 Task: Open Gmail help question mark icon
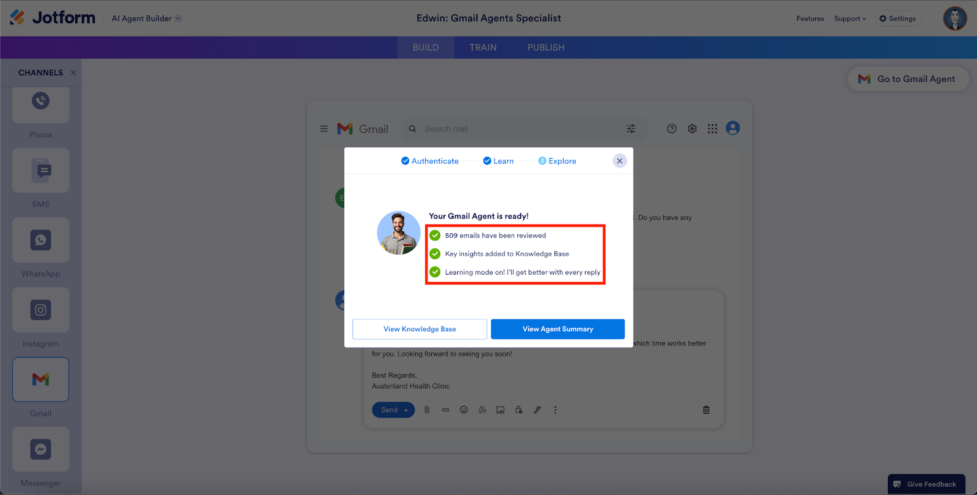(672, 129)
